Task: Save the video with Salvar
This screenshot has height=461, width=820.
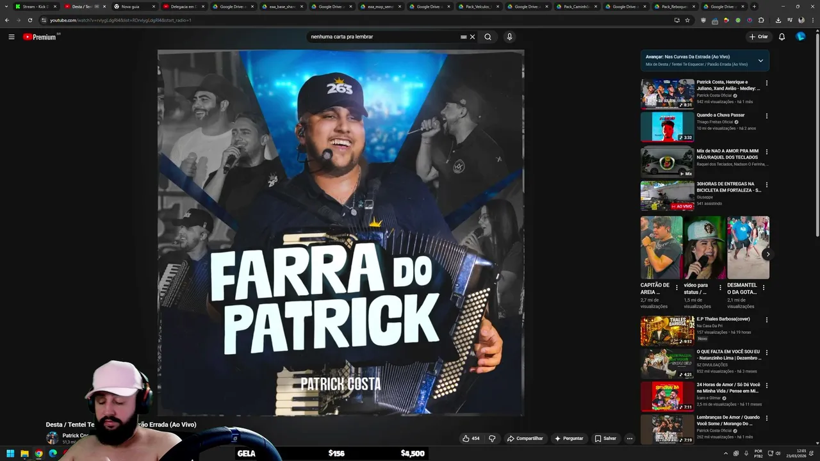Action: pyautogui.click(x=605, y=439)
